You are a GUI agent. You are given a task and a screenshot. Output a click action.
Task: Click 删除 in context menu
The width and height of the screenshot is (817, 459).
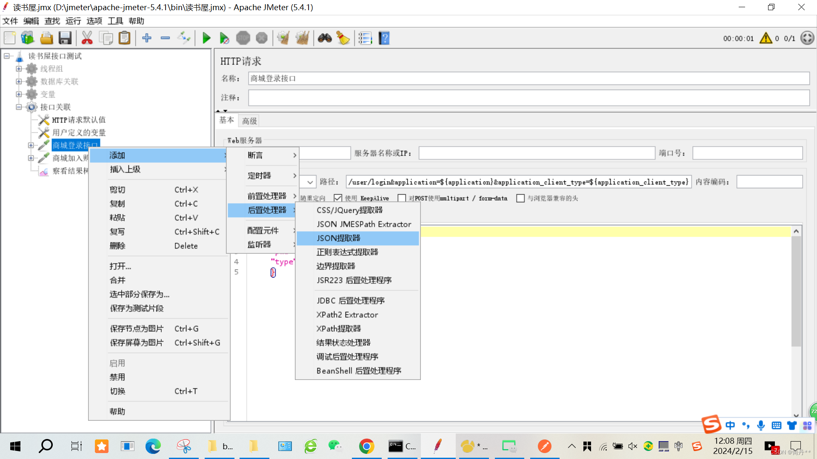click(x=159, y=246)
